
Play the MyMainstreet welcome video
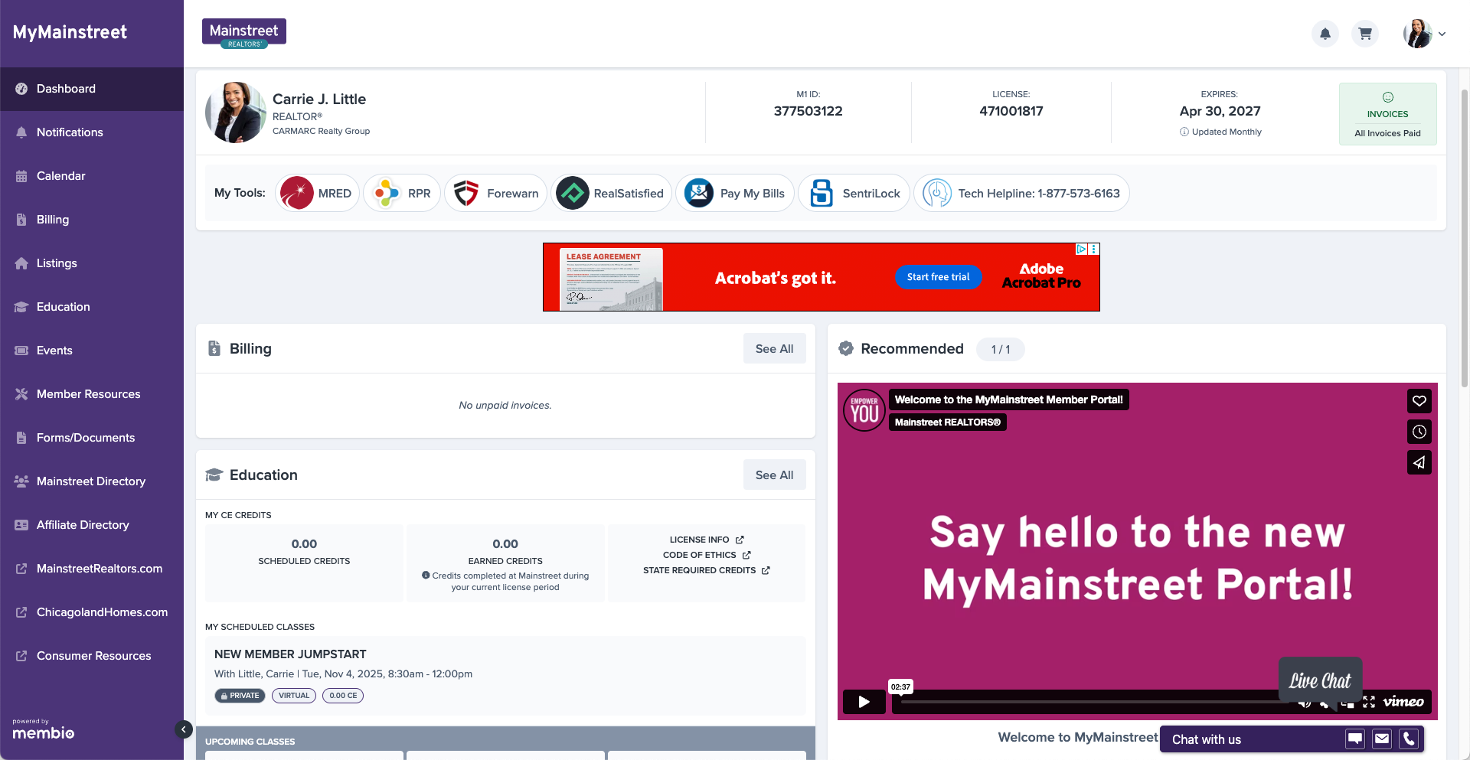(864, 701)
